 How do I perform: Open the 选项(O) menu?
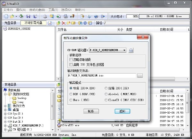tap(66, 10)
